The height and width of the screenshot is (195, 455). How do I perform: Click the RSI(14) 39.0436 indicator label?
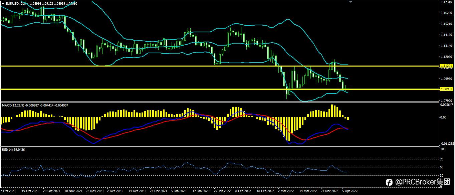(x=13, y=150)
